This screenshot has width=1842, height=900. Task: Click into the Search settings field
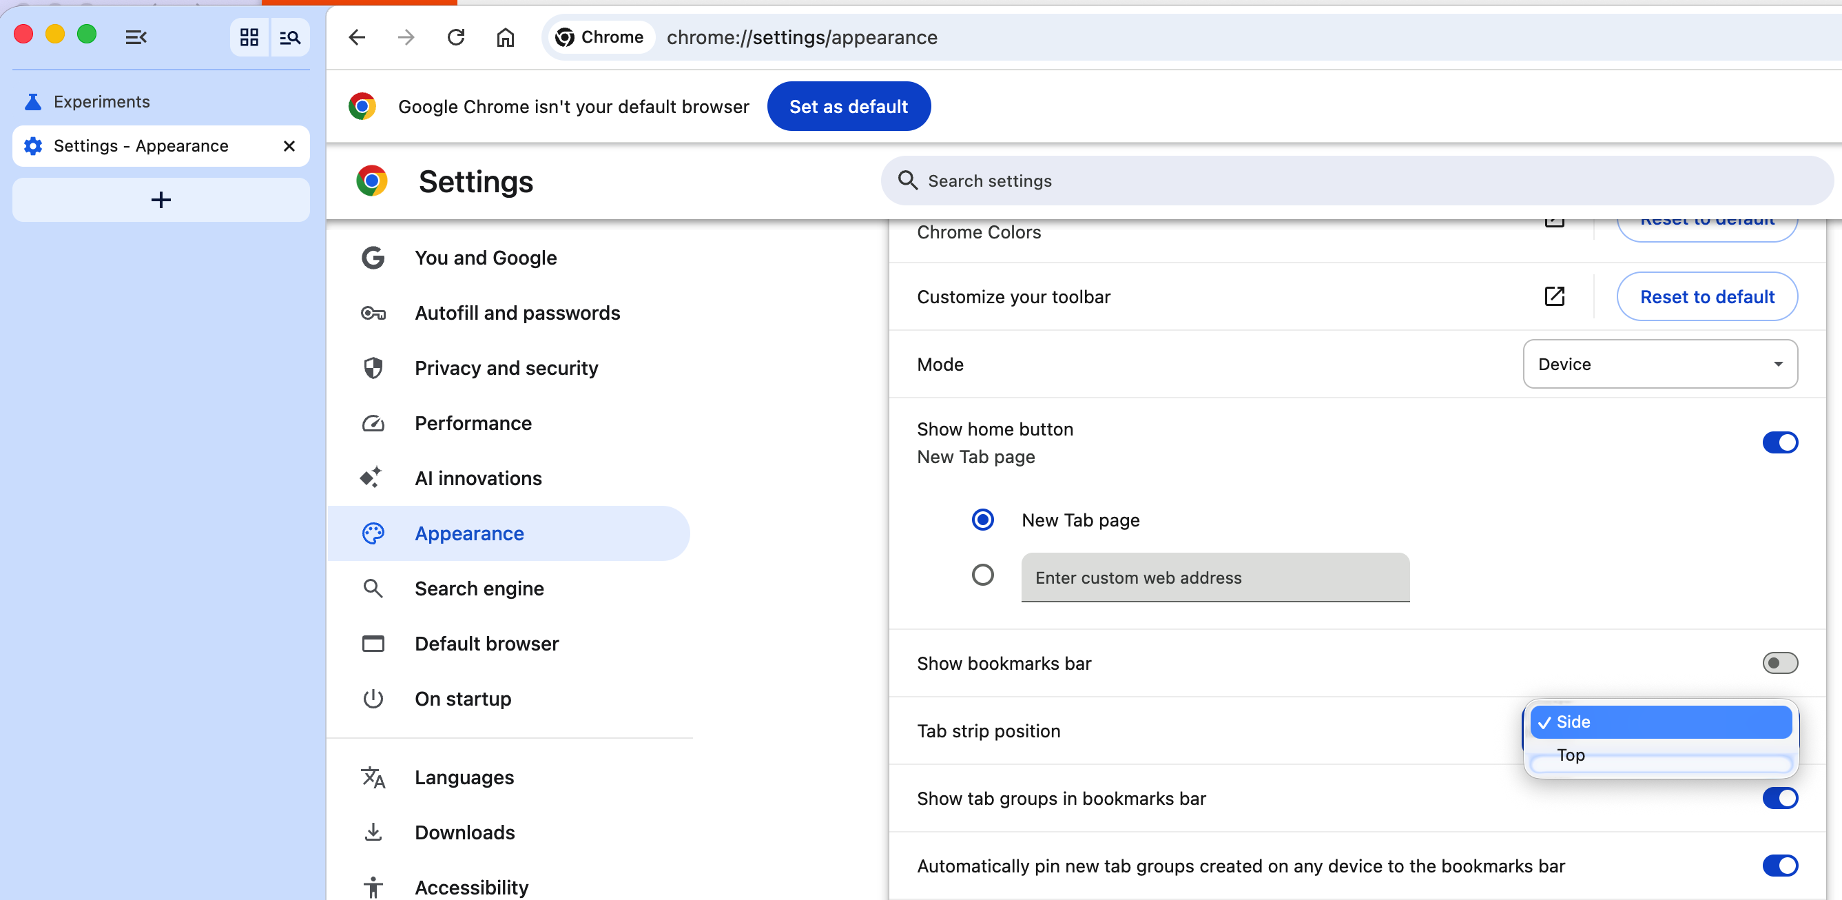[1358, 181]
